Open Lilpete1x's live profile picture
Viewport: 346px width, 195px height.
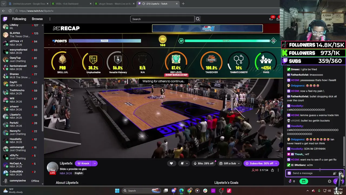point(52,168)
